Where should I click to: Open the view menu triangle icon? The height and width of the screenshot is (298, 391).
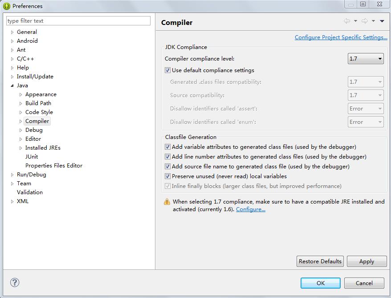pyautogui.click(x=382, y=21)
